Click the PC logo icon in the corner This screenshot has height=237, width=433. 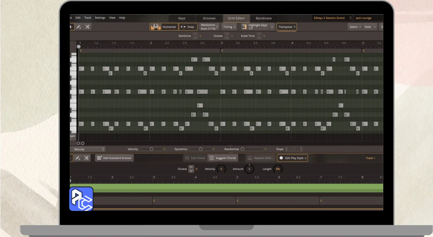(81, 199)
